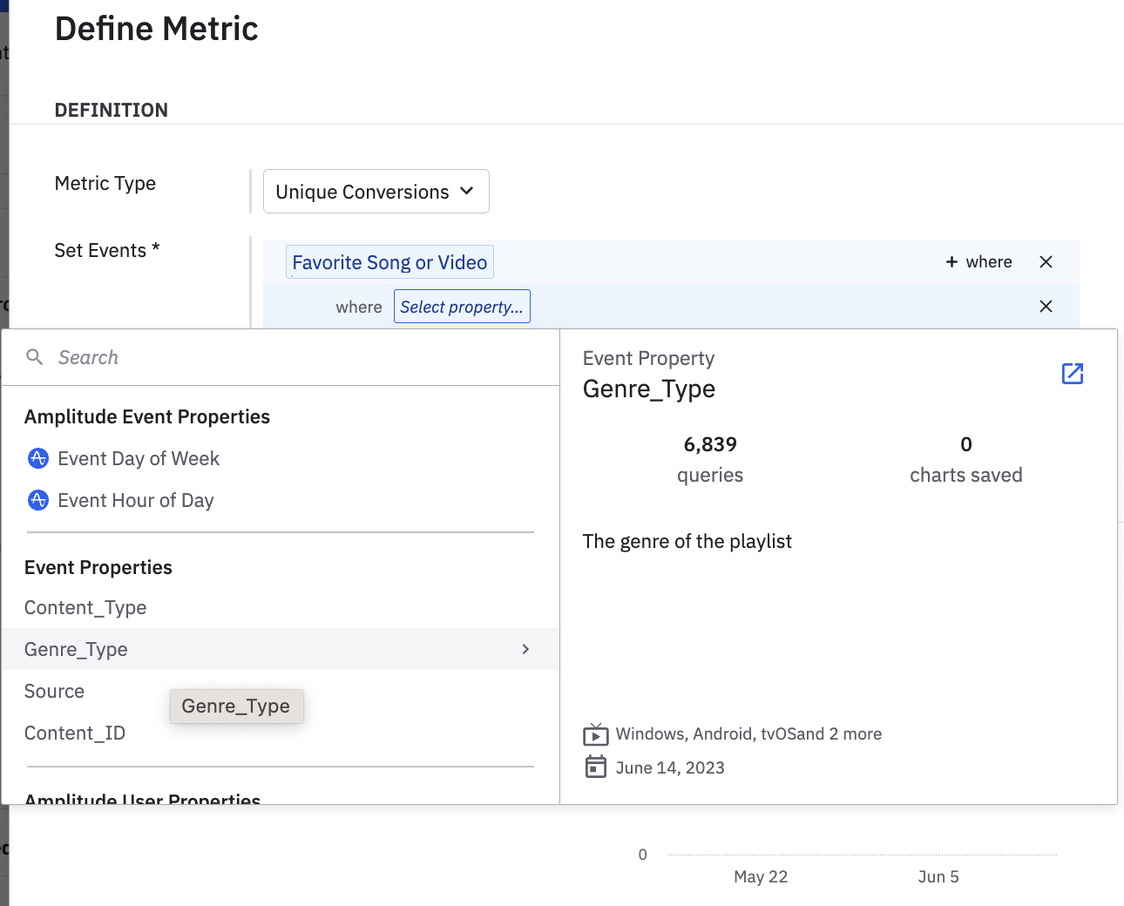
Task: Select Event Day of Week property
Action: [x=139, y=458]
